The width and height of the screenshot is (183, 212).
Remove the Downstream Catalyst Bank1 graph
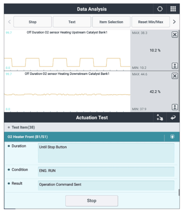tap(175, 76)
